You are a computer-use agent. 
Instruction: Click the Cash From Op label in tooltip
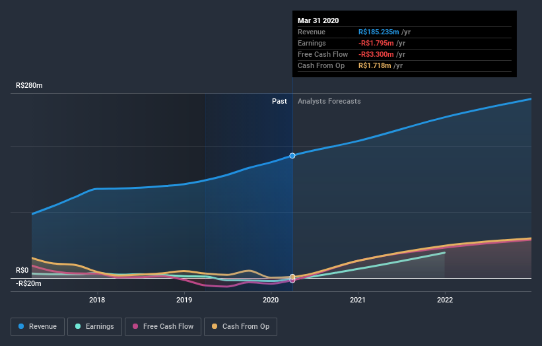(321, 65)
